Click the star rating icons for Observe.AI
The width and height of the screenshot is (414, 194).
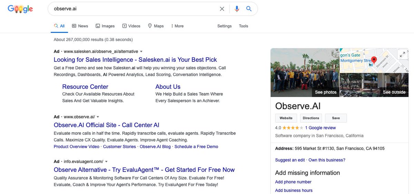(x=292, y=128)
